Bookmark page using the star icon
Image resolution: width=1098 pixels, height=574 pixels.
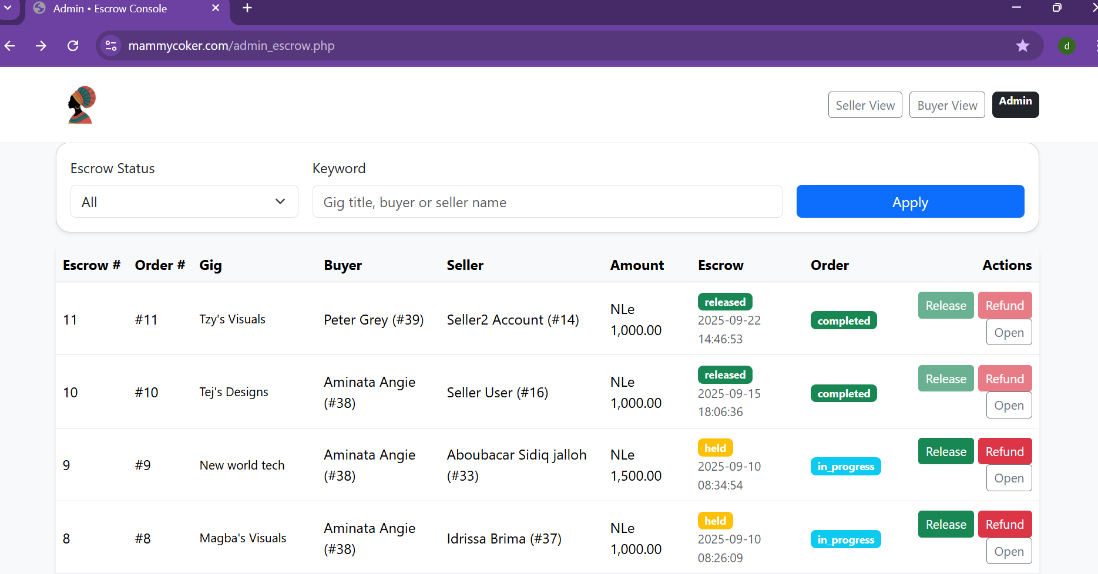click(x=1023, y=46)
